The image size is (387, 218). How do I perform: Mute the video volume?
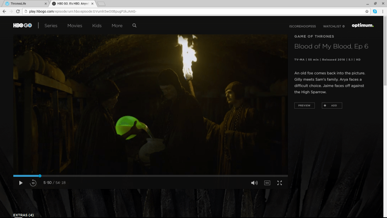[254, 183]
